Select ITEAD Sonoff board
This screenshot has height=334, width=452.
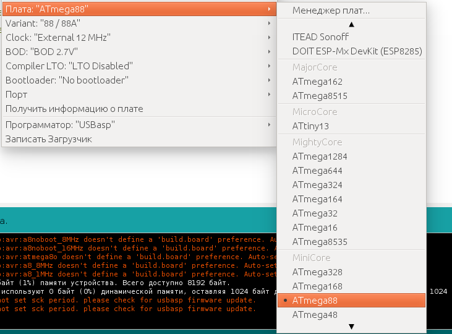point(320,36)
